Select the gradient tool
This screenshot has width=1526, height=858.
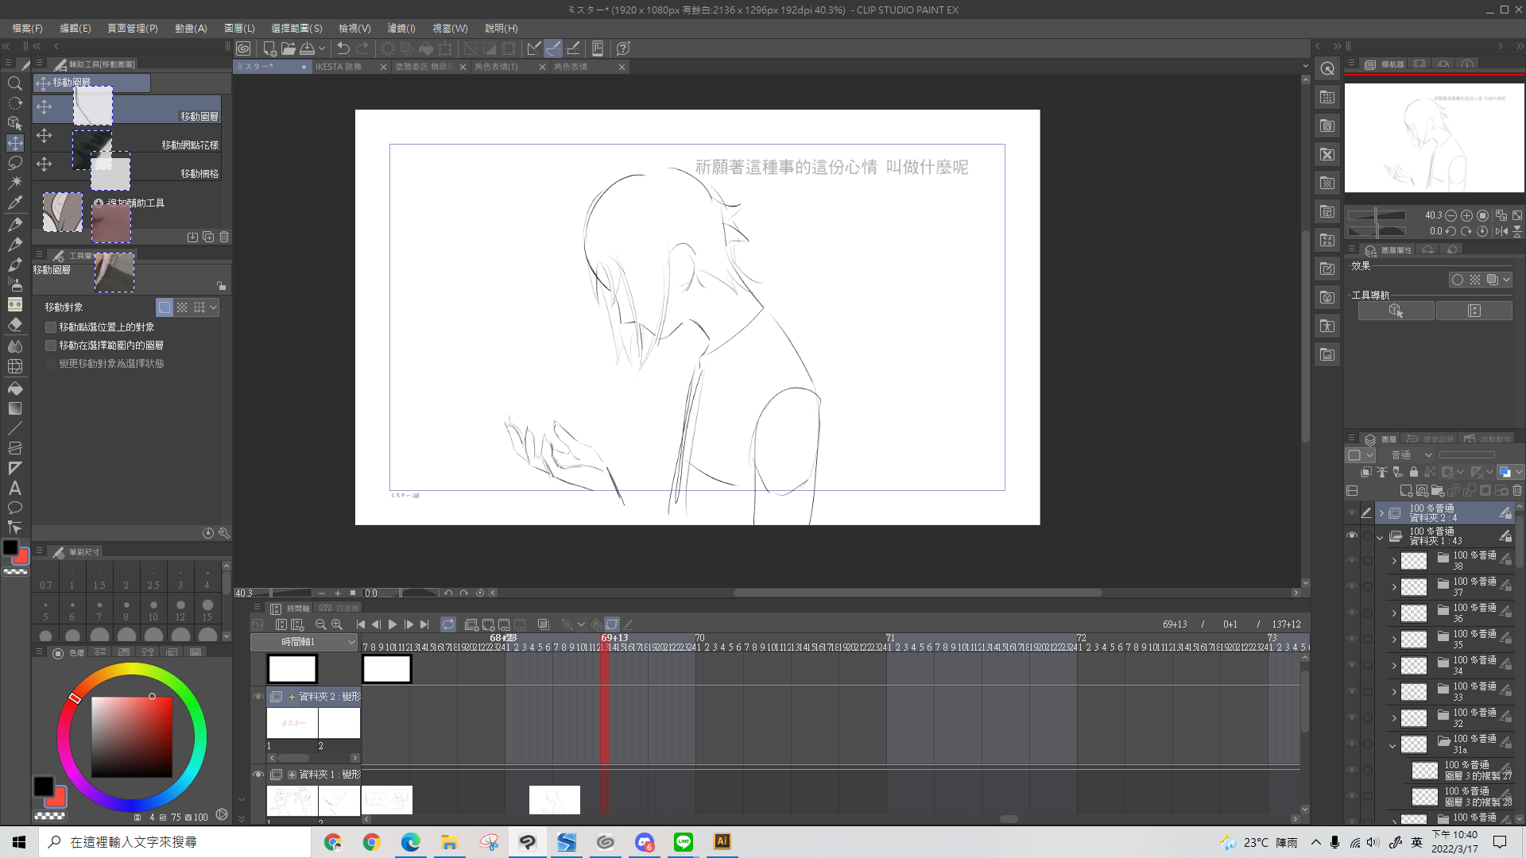[x=14, y=408]
